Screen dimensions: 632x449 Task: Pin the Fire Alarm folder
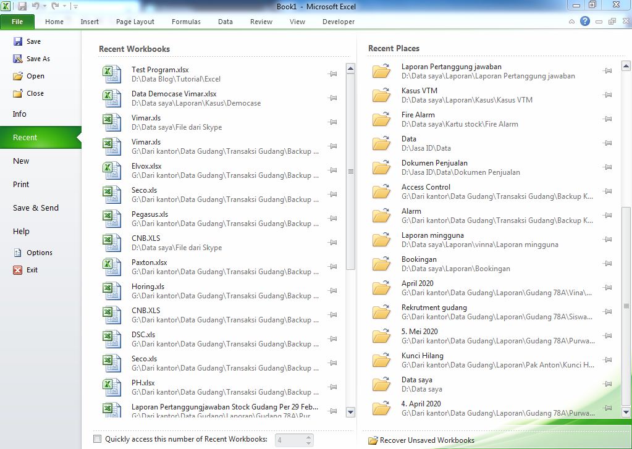(607, 119)
